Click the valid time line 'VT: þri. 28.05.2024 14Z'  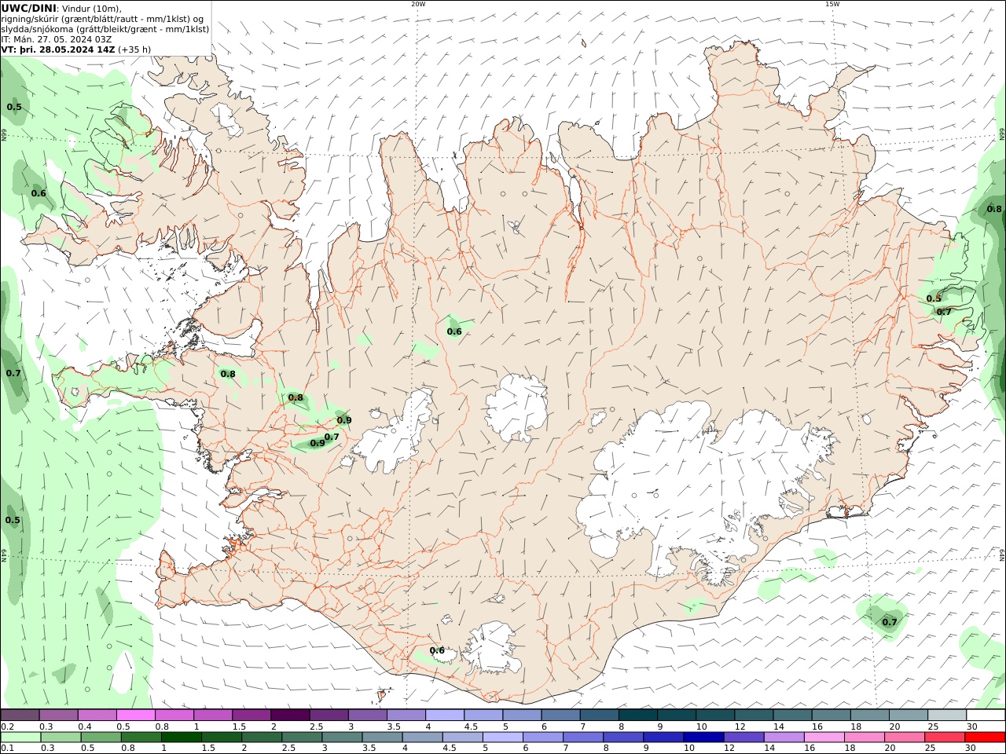pyautogui.click(x=58, y=49)
